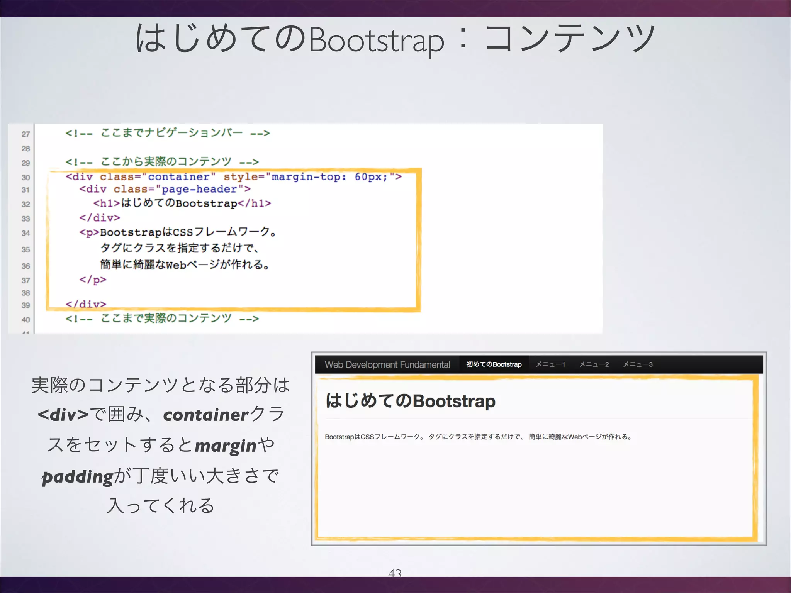This screenshot has width=791, height=593.
Task: Click the h1 はじめてのBootstrap code line
Action: coord(182,203)
